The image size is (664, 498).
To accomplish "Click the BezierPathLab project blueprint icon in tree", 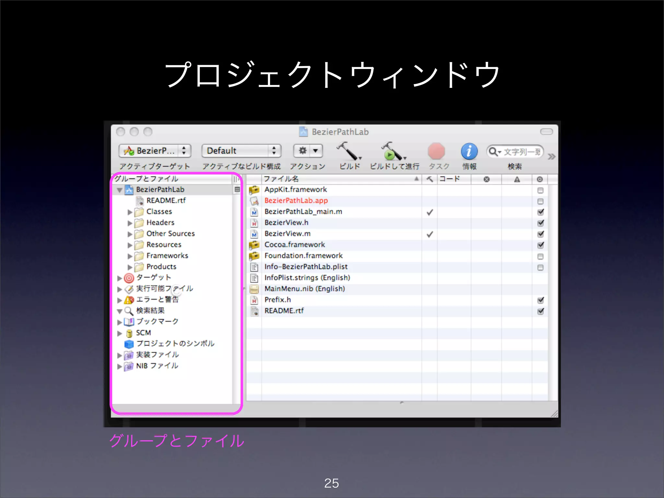I will pos(129,190).
